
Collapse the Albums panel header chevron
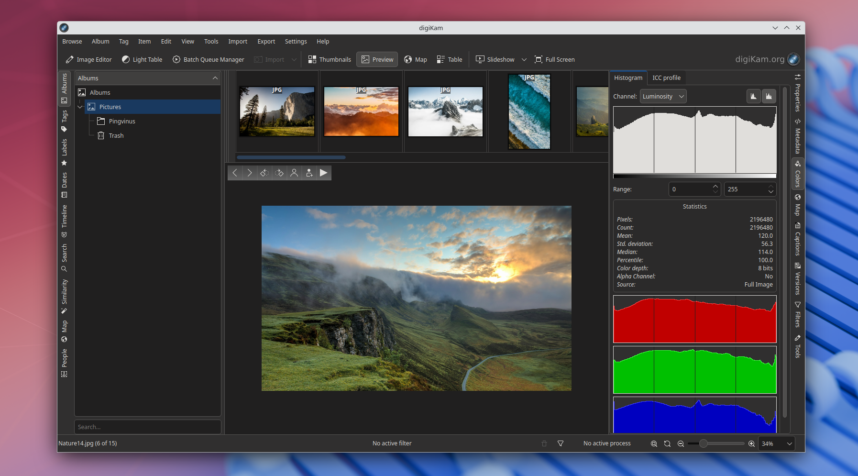coord(215,78)
